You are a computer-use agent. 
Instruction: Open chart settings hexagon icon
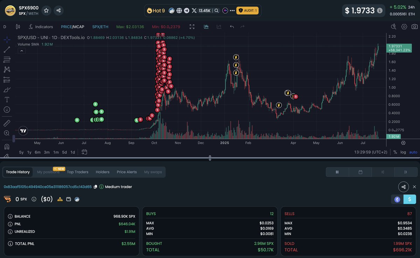[404, 27]
